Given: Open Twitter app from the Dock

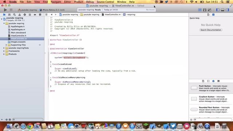Looking at the screenshot, I should [x=173, y=126].
